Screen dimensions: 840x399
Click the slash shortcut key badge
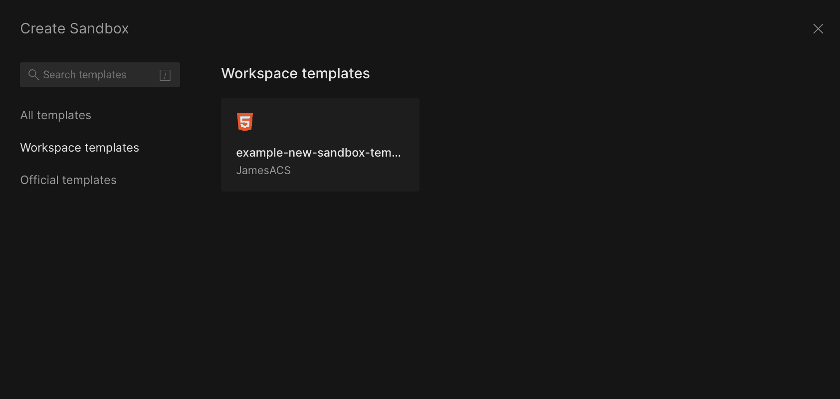[x=165, y=75]
